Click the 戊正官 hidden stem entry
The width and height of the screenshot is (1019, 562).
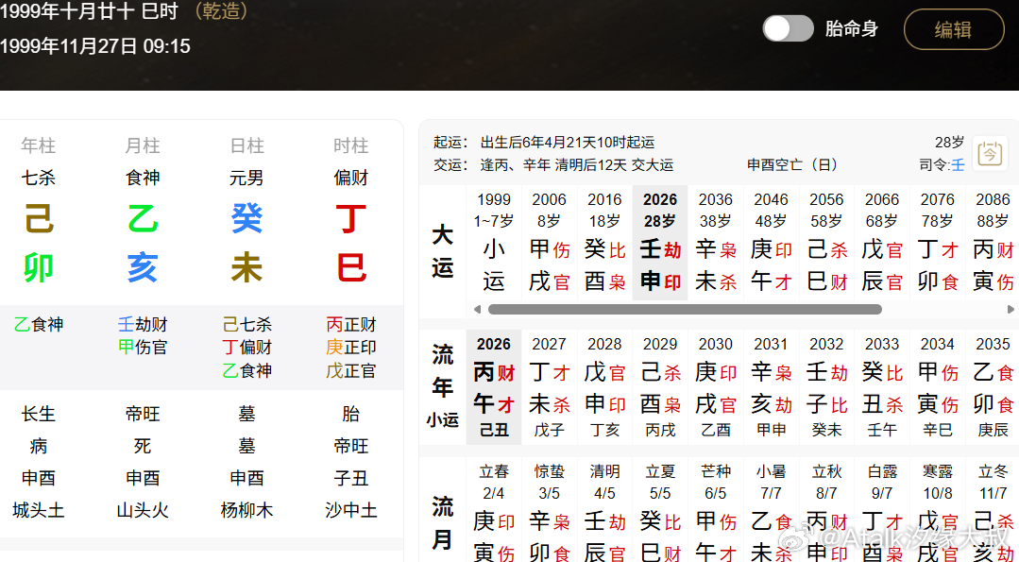click(x=351, y=371)
